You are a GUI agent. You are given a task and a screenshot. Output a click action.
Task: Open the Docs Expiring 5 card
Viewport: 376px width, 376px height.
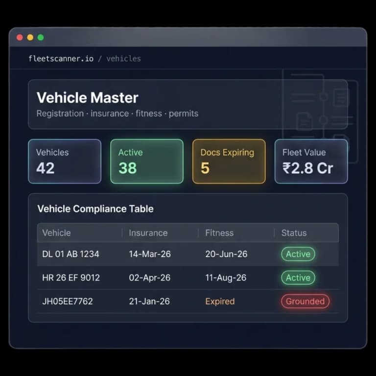coord(229,162)
